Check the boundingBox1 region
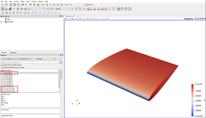Viewport: 206px width, 118px height. tap(2, 75)
